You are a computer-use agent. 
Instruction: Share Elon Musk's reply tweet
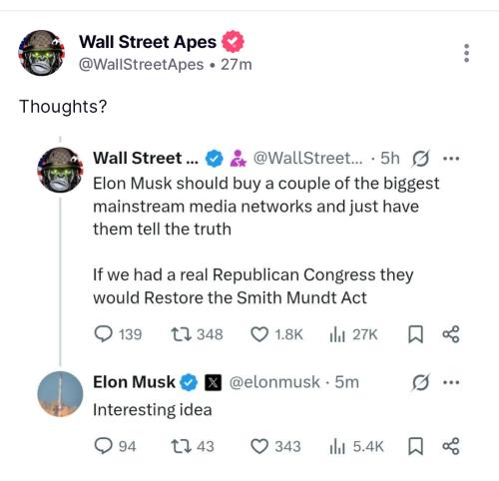(451, 446)
